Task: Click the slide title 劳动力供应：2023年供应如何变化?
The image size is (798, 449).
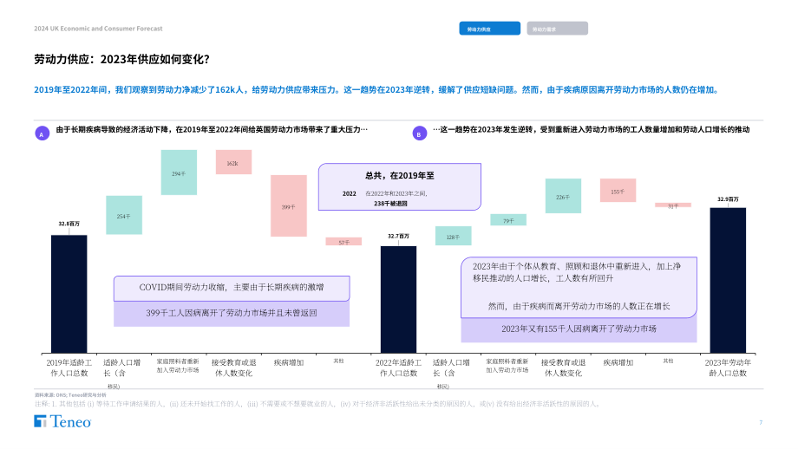Action: click(121, 60)
